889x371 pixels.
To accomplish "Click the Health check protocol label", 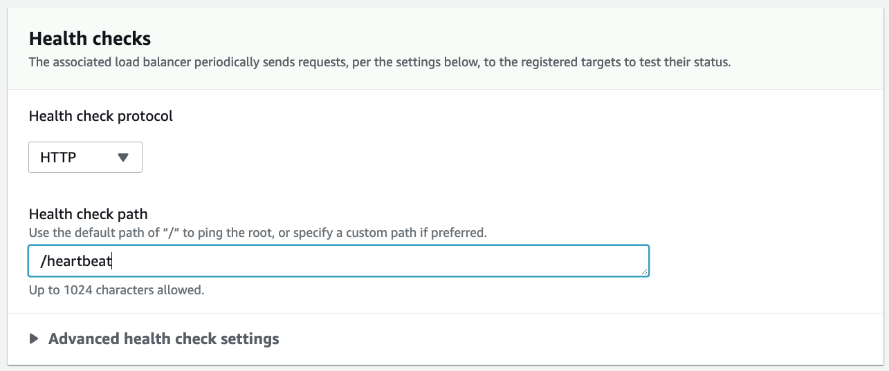I will 101,116.
